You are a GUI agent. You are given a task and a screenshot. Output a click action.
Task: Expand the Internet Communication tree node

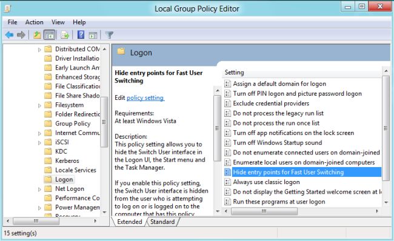pyautogui.click(x=39, y=133)
